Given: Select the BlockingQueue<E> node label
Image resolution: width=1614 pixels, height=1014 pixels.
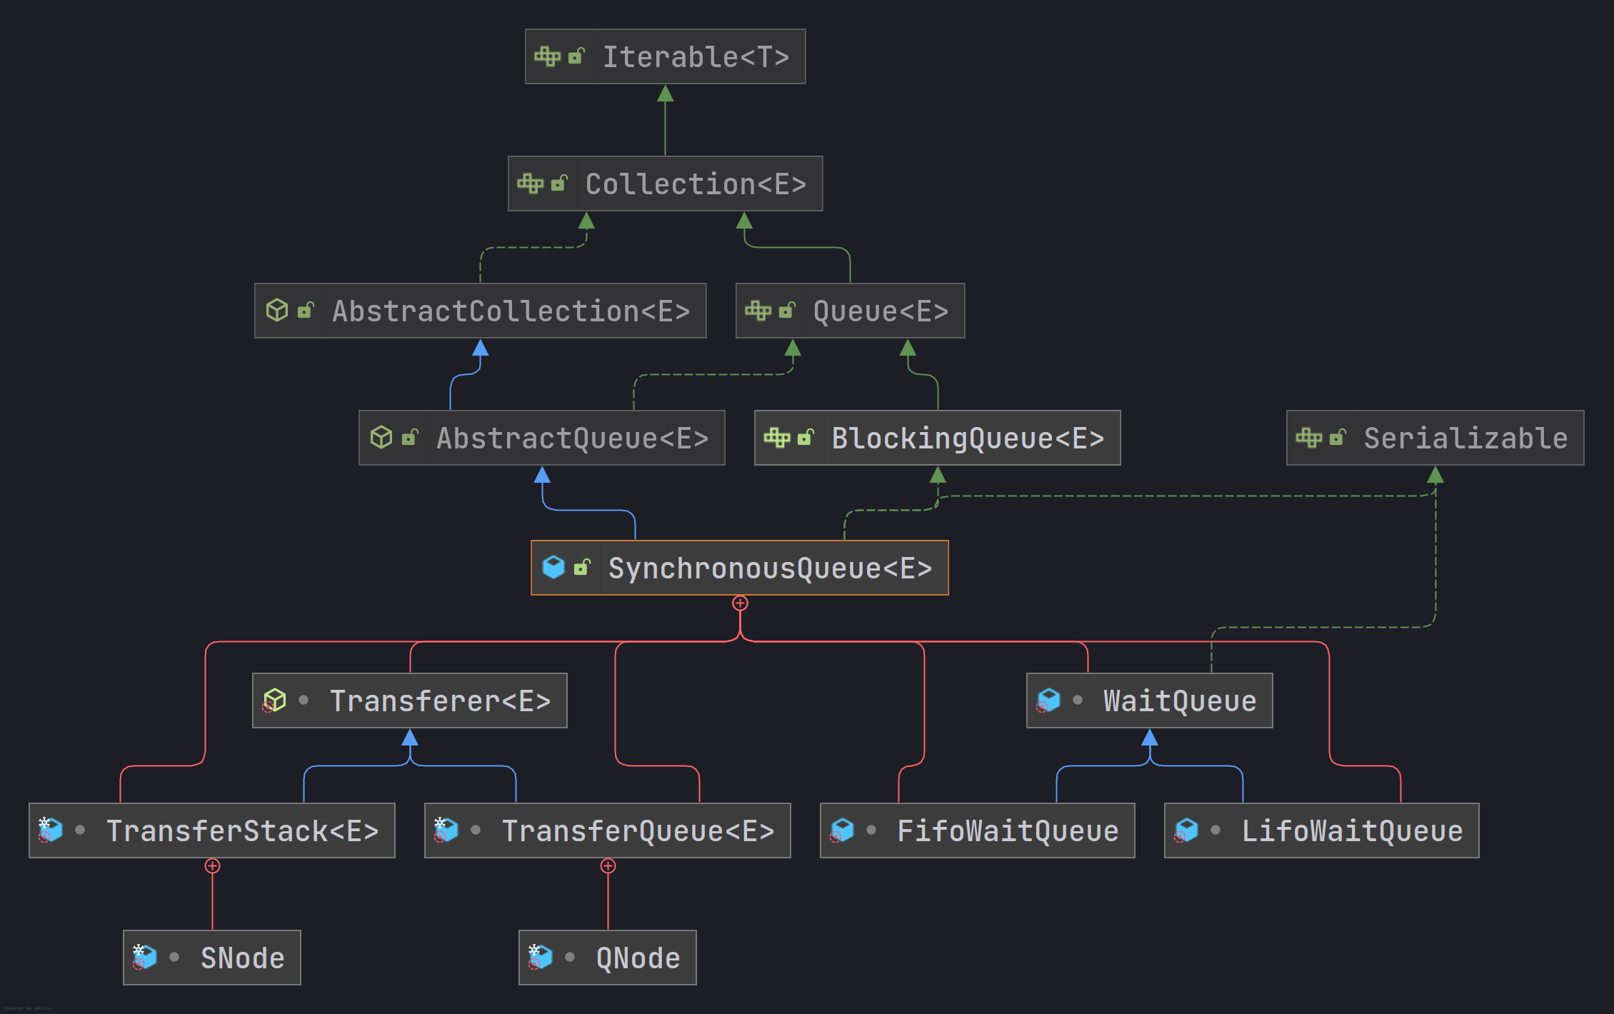Looking at the screenshot, I should click(968, 438).
